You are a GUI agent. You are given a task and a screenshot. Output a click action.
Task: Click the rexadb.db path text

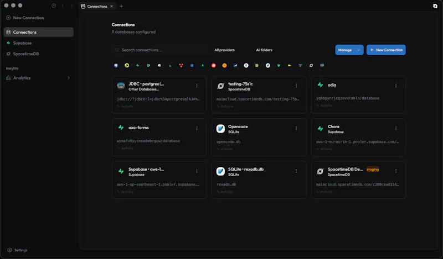[226, 184]
